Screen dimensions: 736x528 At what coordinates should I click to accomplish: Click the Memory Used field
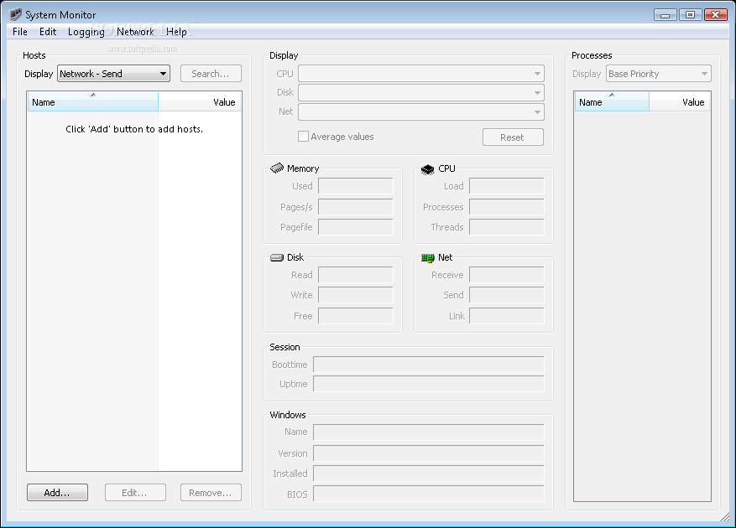click(x=356, y=186)
